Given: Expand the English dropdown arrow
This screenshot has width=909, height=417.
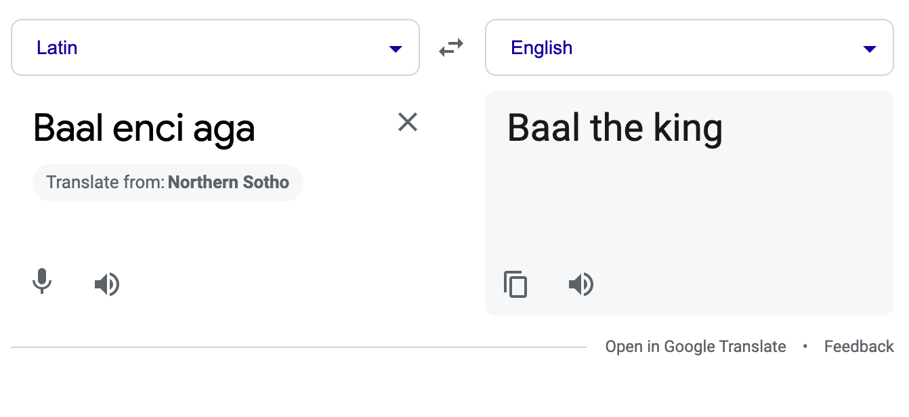Looking at the screenshot, I should click(870, 49).
